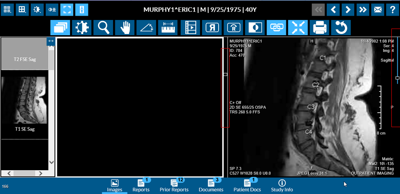Screen dimensions: 400x194
Task: Open the help question mark button
Action: point(392,9)
